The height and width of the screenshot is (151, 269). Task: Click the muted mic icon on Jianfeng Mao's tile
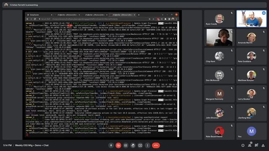point(264,107)
